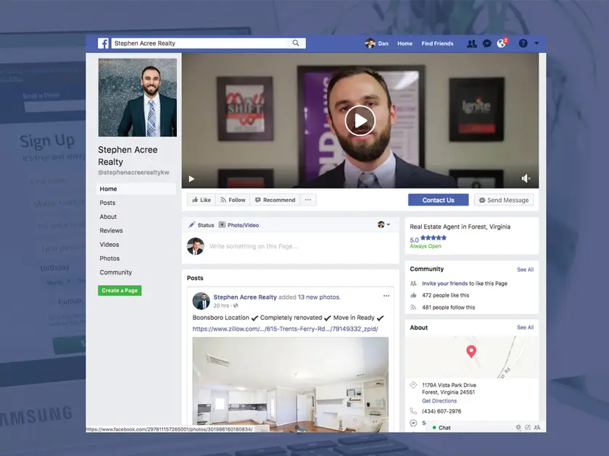Expand the account menu arrow in top bar
Image resolution: width=609 pixels, height=456 pixels.
536,43
